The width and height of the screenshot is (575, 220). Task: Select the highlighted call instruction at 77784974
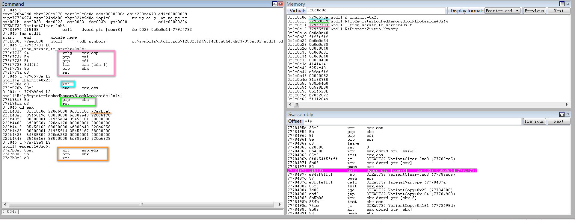pos(382,171)
